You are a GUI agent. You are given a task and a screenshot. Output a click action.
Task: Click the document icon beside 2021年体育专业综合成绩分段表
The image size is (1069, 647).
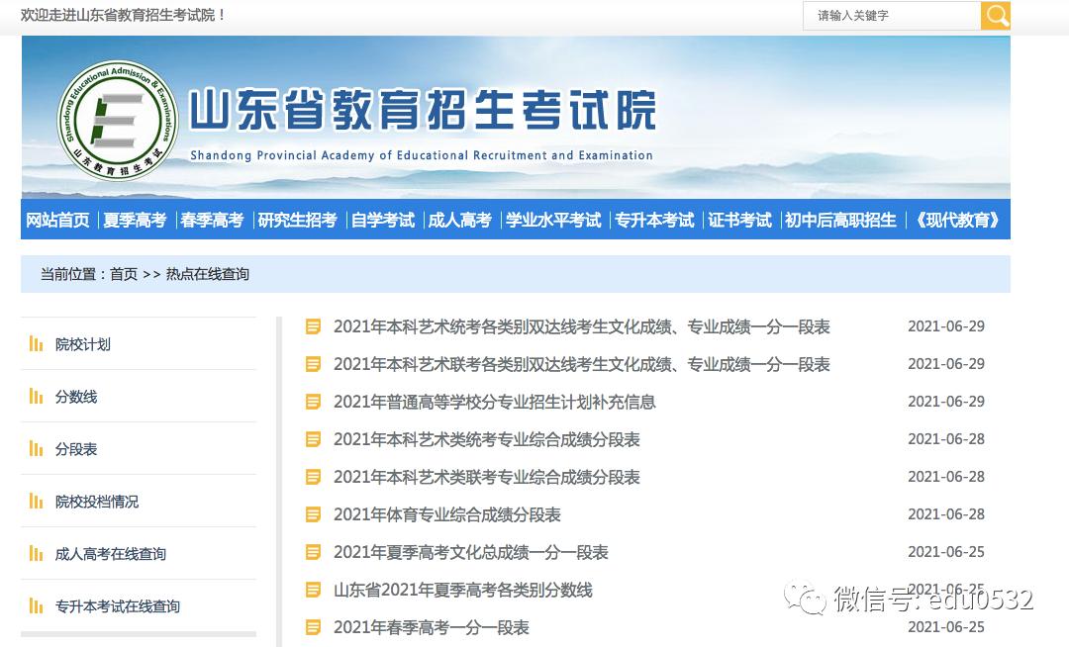(313, 514)
